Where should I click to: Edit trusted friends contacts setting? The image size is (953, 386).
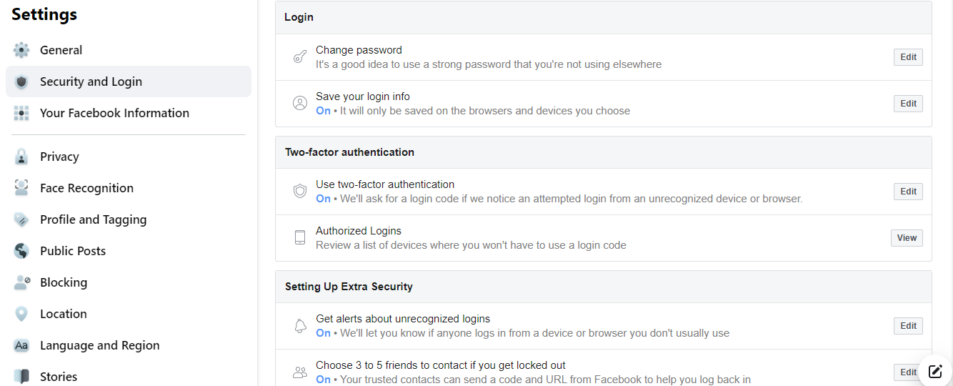908,372
